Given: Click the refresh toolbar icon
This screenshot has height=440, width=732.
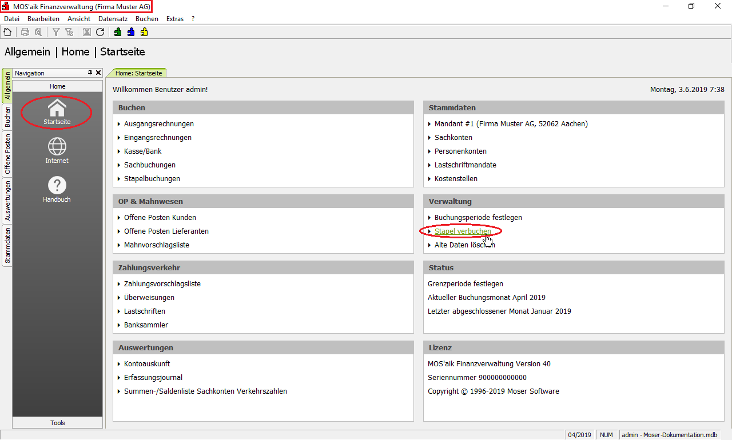Looking at the screenshot, I should 100,32.
